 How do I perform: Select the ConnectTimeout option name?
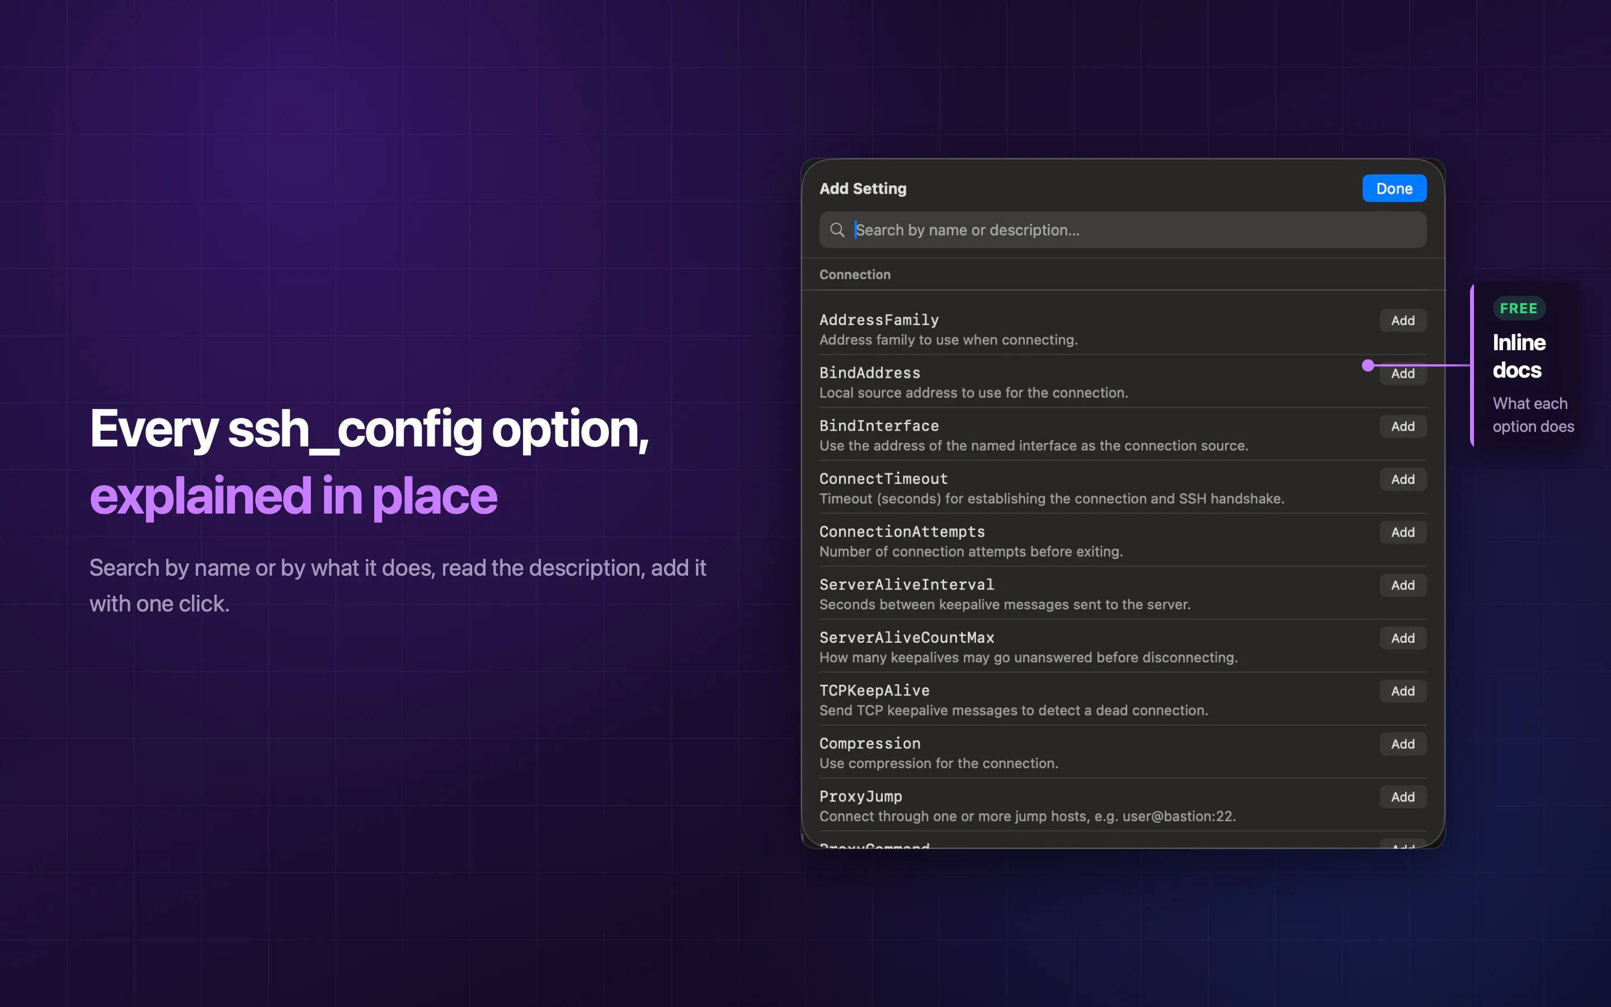[x=883, y=479]
